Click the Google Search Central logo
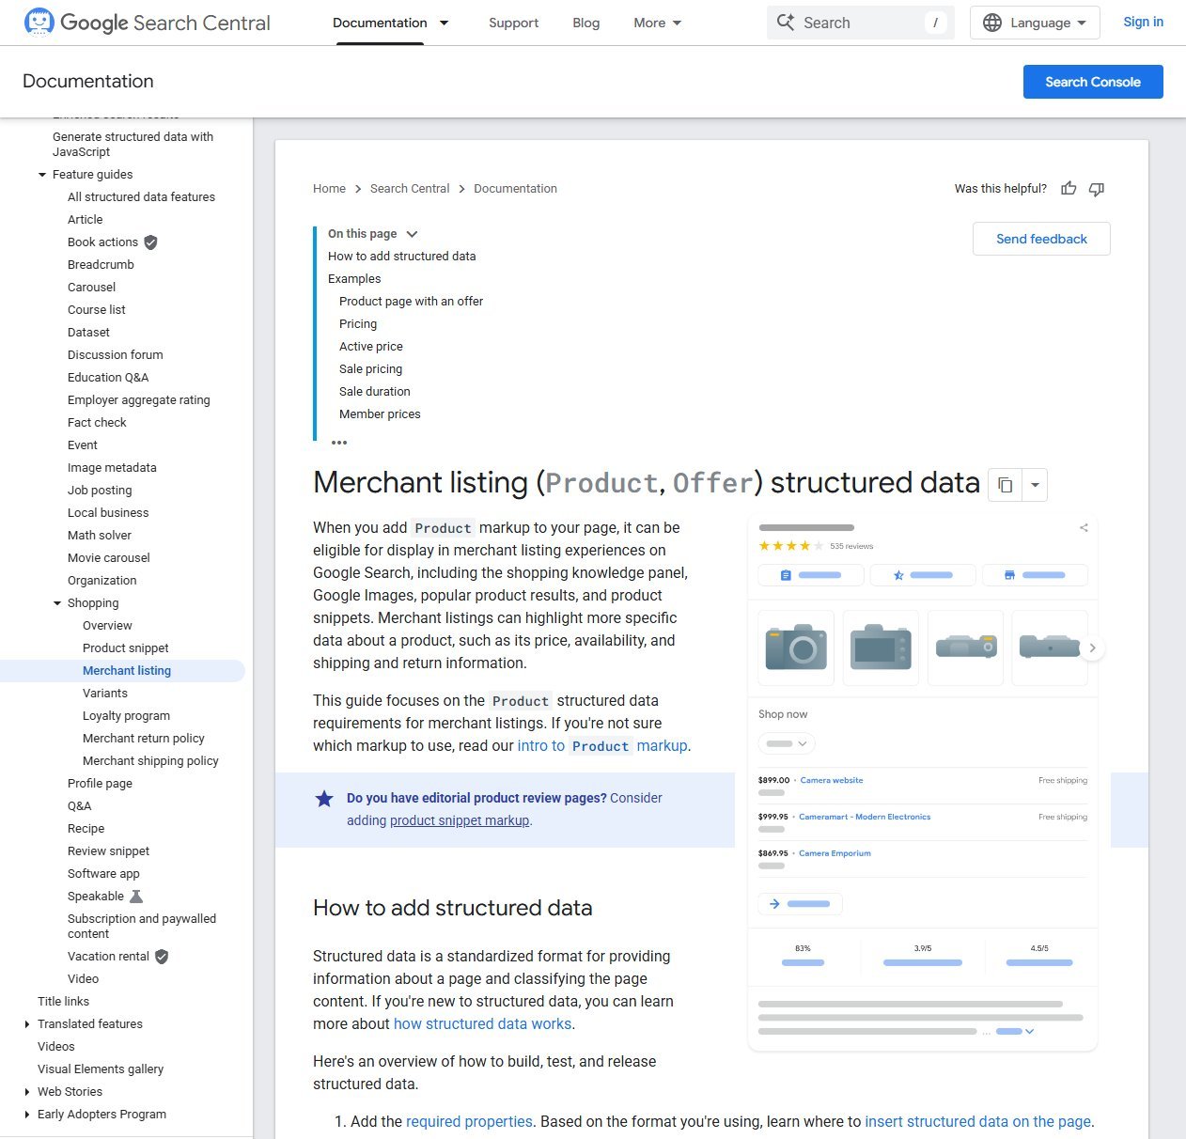Image resolution: width=1186 pixels, height=1139 pixels. 147,23
